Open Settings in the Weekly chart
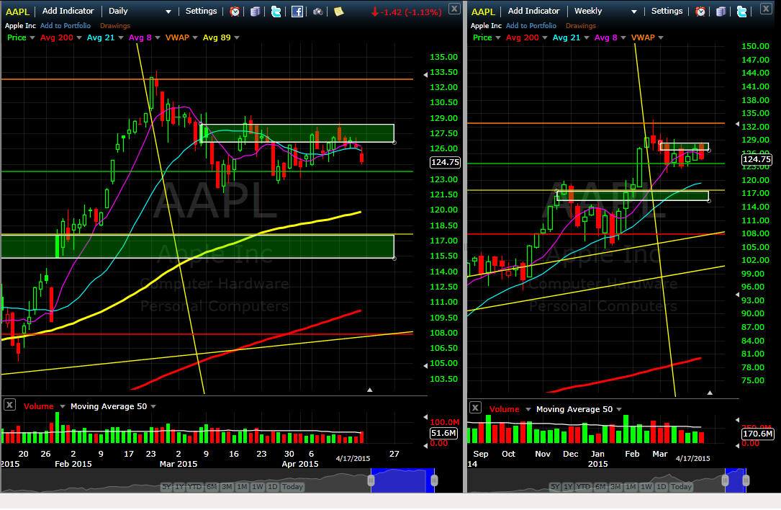The width and height of the screenshot is (781, 510). 667,11
